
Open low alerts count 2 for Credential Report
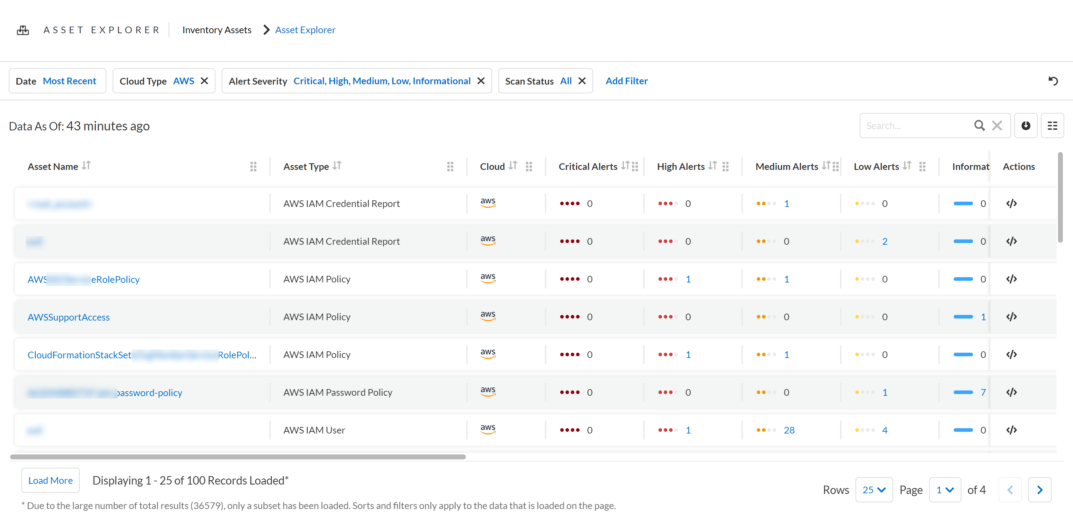885,242
